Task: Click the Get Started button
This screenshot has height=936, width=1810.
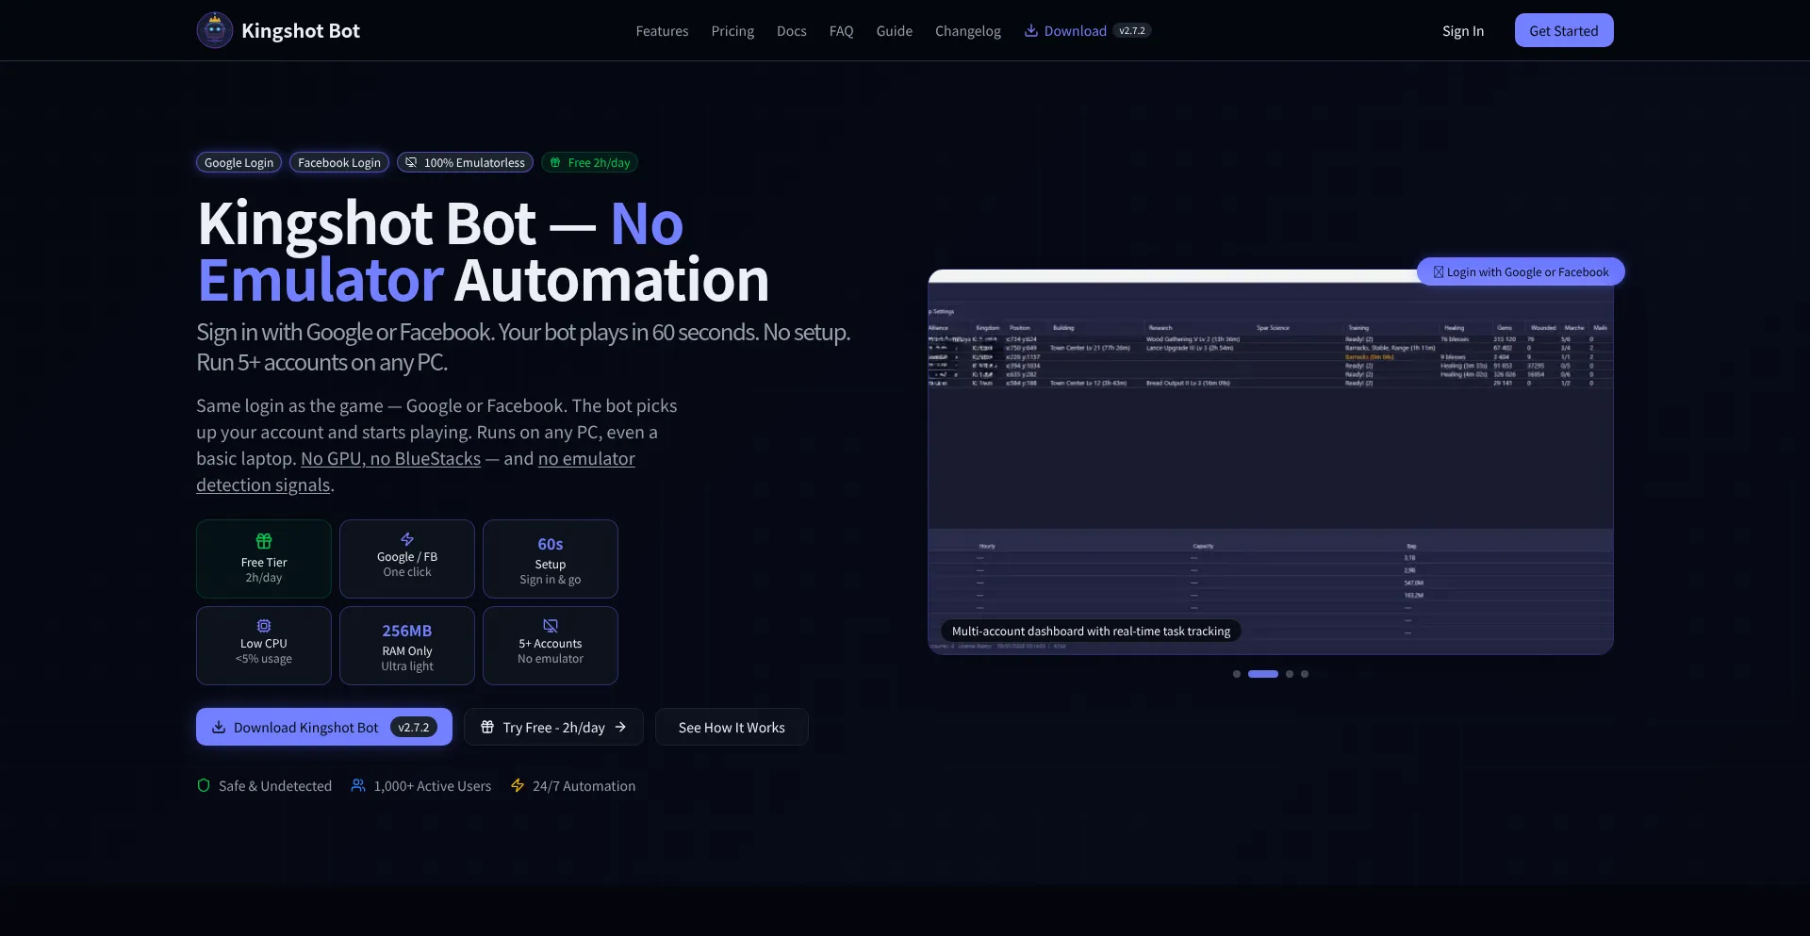Action: 1564,30
